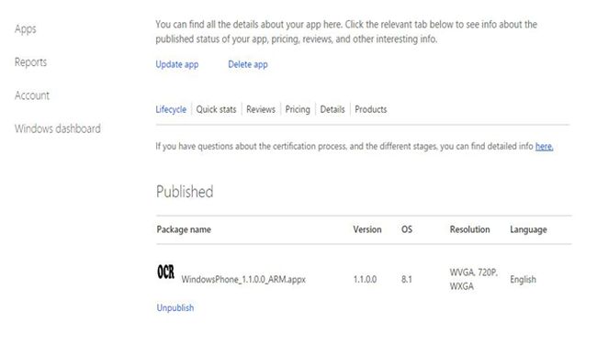Click the OCR app icon
This screenshot has width=597, height=356.
[x=166, y=273]
